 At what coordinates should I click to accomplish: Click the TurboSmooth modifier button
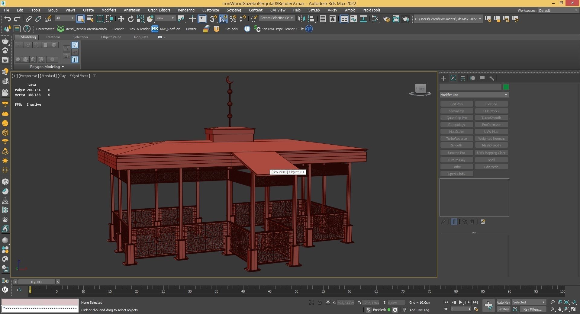click(x=491, y=118)
